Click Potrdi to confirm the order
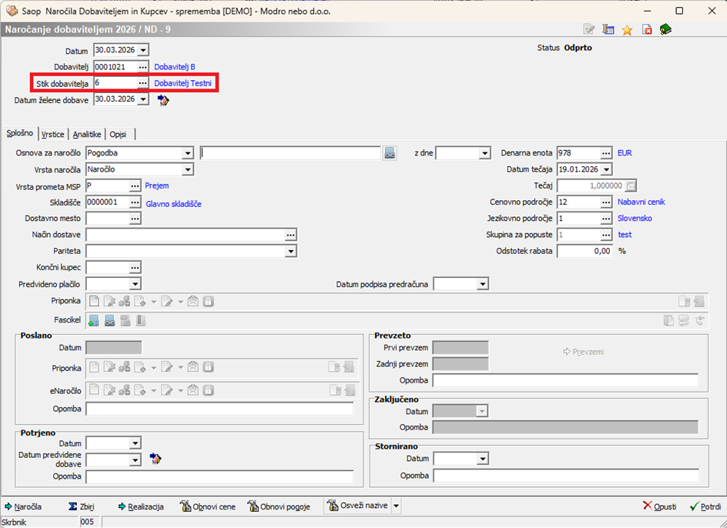Screen dimensions: 727x528 (x=705, y=506)
